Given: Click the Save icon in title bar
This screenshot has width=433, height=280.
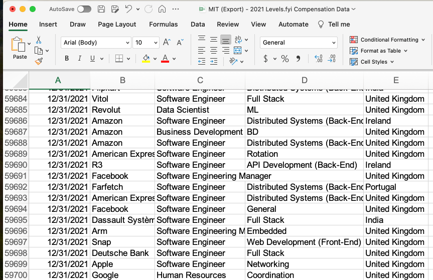Looking at the screenshot, I should pos(101,9).
